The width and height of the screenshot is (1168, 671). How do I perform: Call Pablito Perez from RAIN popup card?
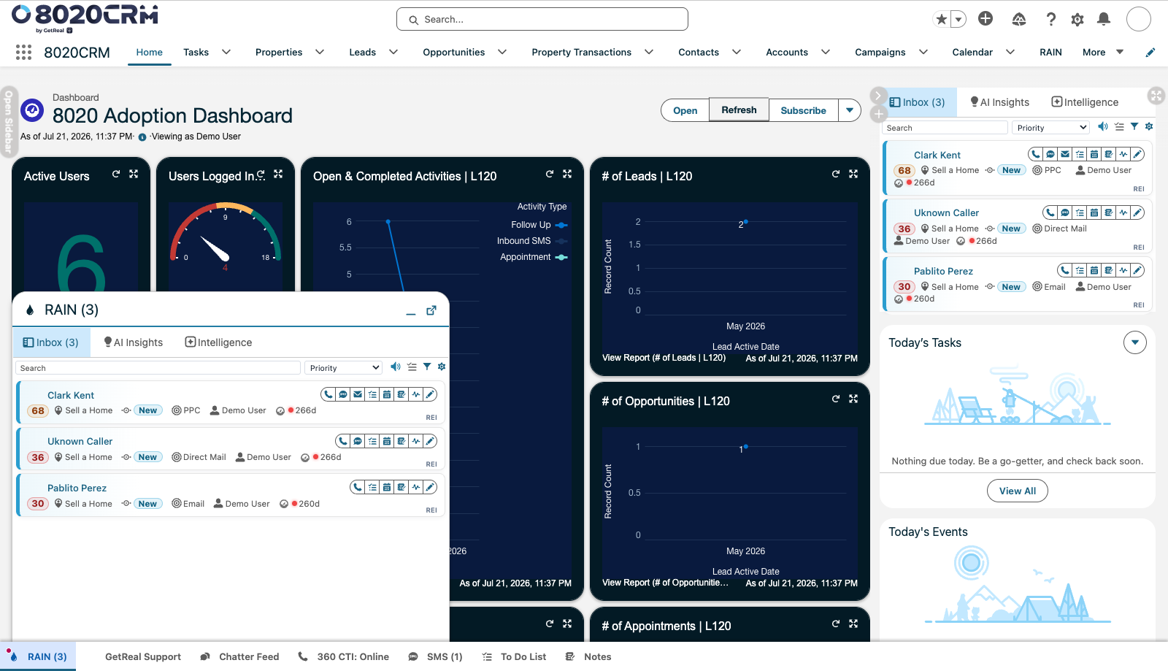pos(358,487)
